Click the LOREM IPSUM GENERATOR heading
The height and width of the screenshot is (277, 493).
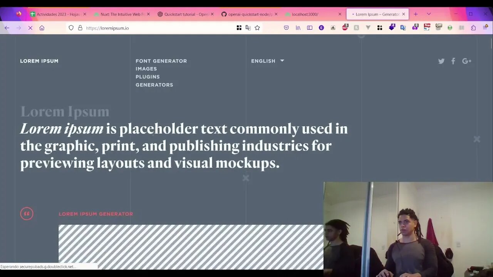(x=96, y=214)
